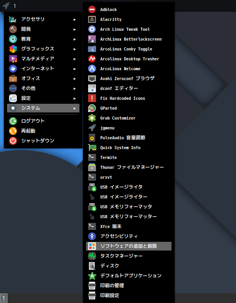Choose 再起動 menu entry
236x303 pixels.
tap(43, 131)
